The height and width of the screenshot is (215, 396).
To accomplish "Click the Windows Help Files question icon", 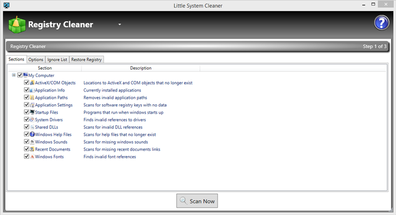I will click(x=32, y=134).
